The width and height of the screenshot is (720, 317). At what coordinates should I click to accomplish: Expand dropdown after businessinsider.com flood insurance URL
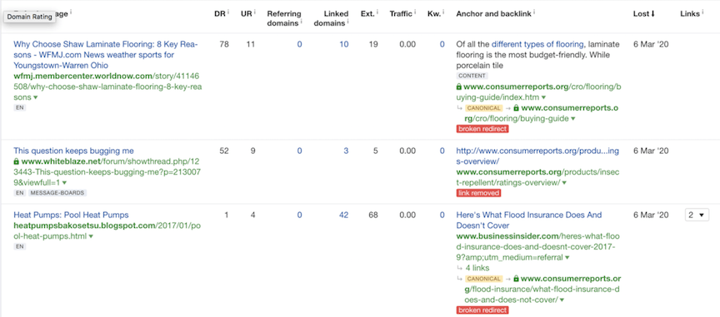567,258
